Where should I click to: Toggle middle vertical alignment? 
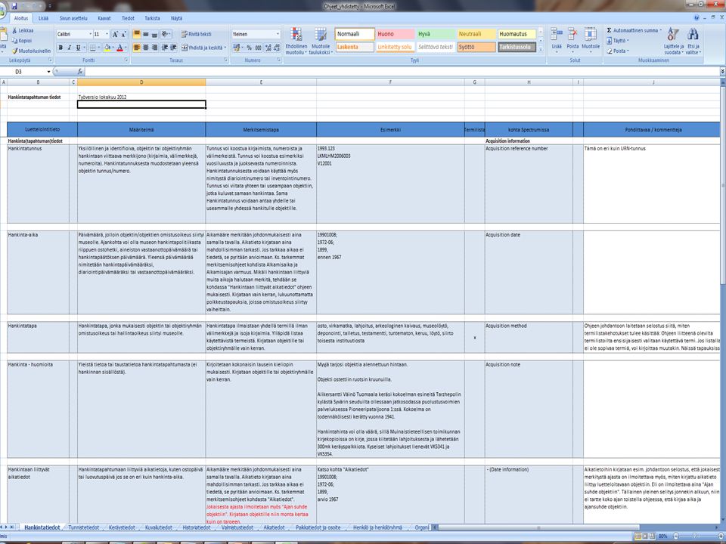[x=146, y=34]
